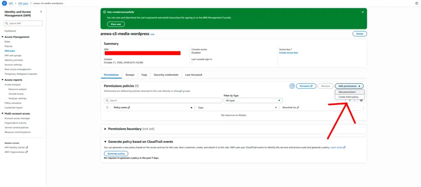Switch to the Groups tab
The width and height of the screenshot is (421, 187).
130,75
